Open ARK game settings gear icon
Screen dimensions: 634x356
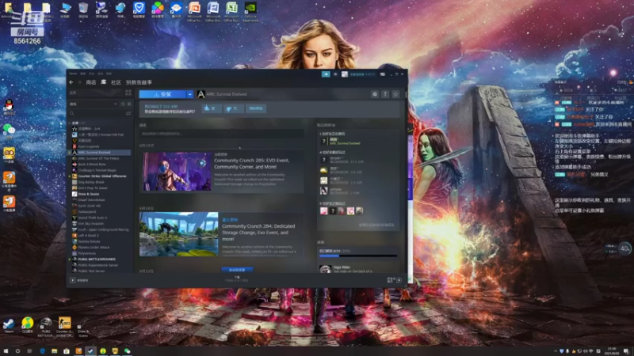point(375,94)
